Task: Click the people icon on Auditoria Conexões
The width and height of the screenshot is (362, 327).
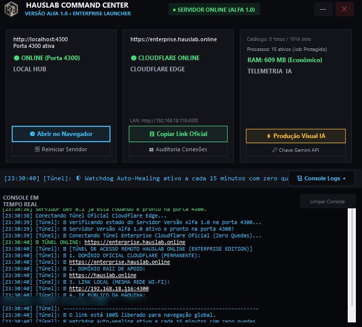Action: click(151, 150)
